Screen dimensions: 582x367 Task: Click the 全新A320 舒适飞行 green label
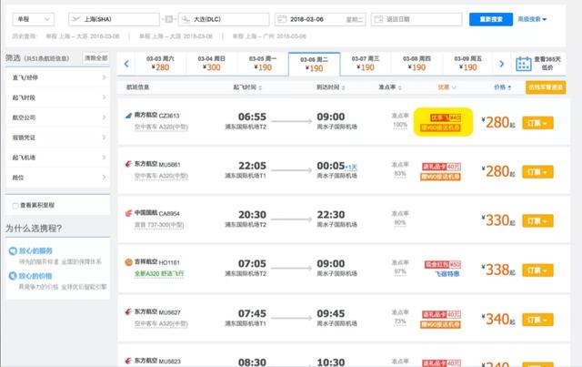tap(159, 274)
